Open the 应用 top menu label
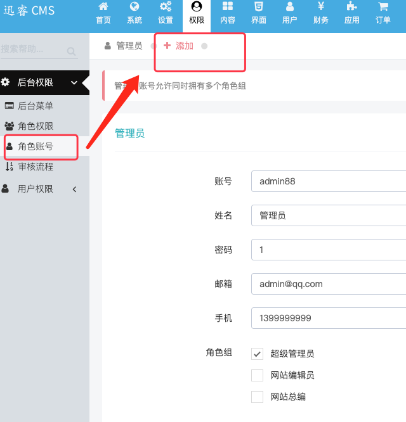406x422 pixels. pos(352,20)
